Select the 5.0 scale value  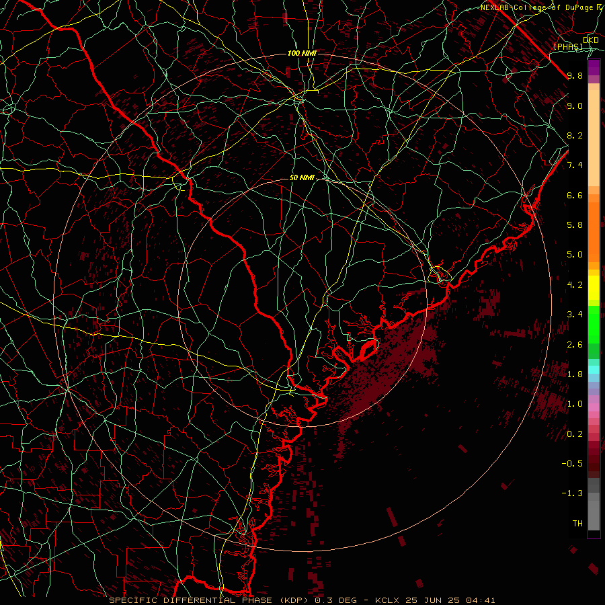[x=575, y=255]
